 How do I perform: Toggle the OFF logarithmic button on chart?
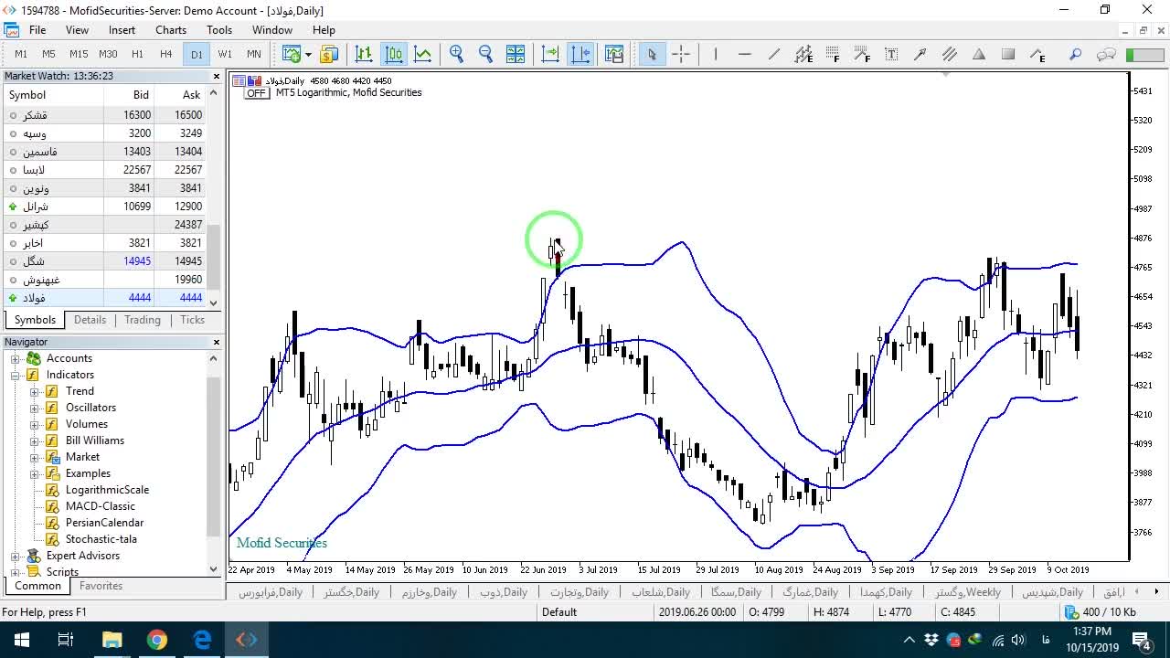[256, 93]
